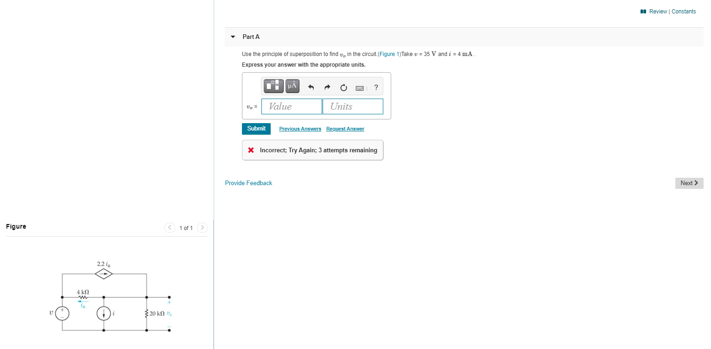711x349 pixels.
Task: Open the Review tab
Action: 658,11
